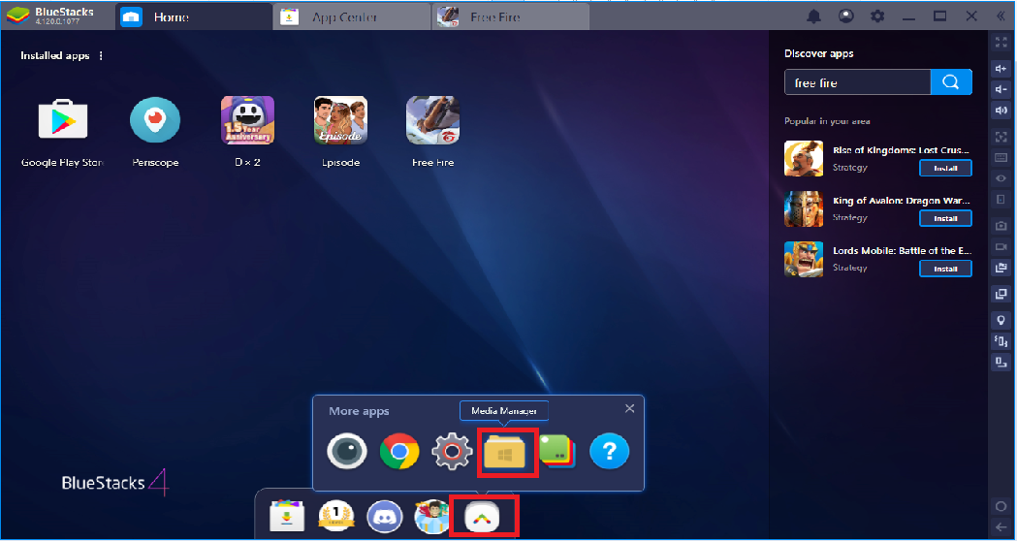Launch the Episode app
Screen dimensions: 1017x541
pos(340,120)
